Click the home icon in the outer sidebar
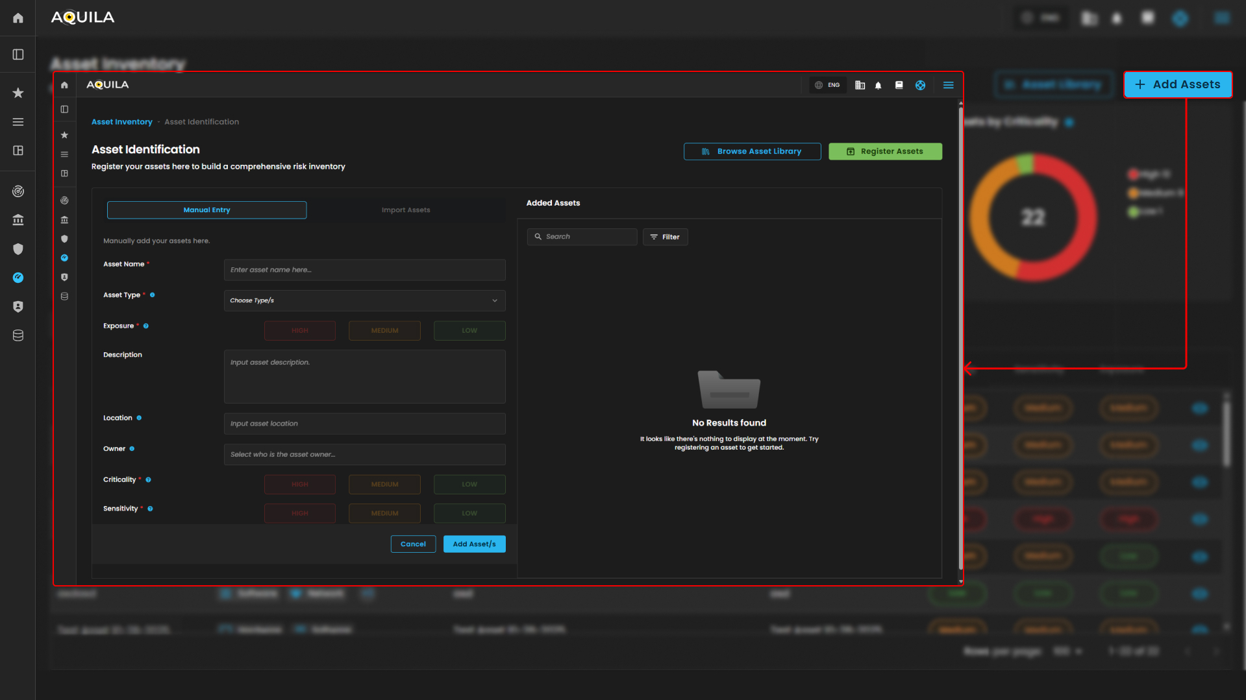1246x700 pixels. click(x=18, y=18)
